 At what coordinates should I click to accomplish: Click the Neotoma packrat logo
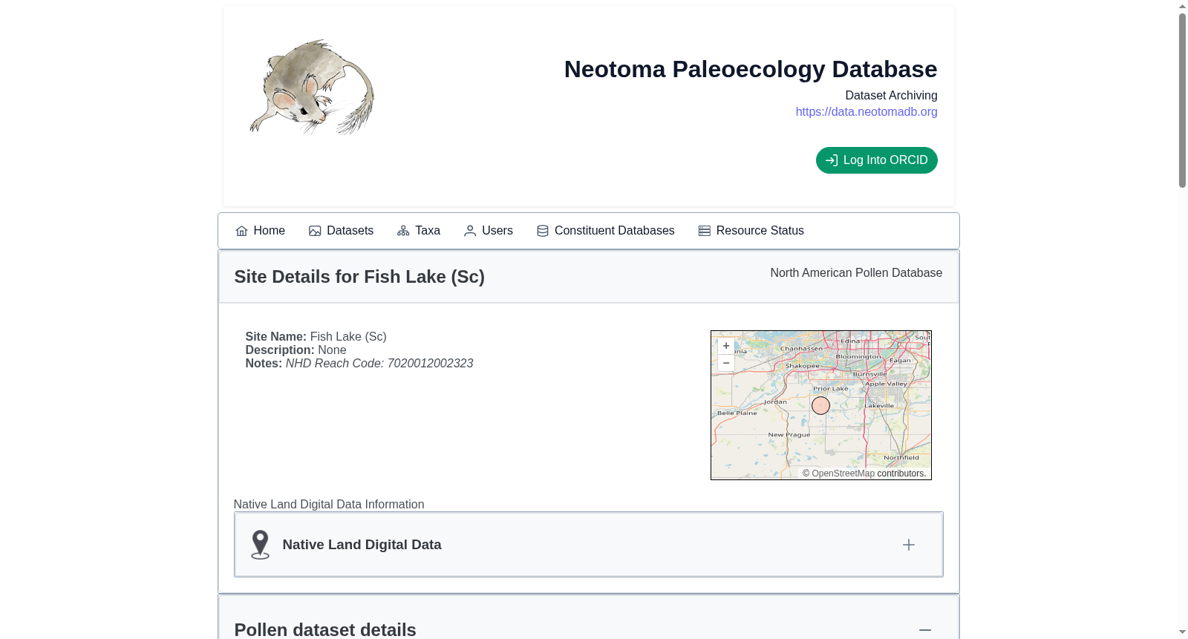pyautogui.click(x=312, y=88)
